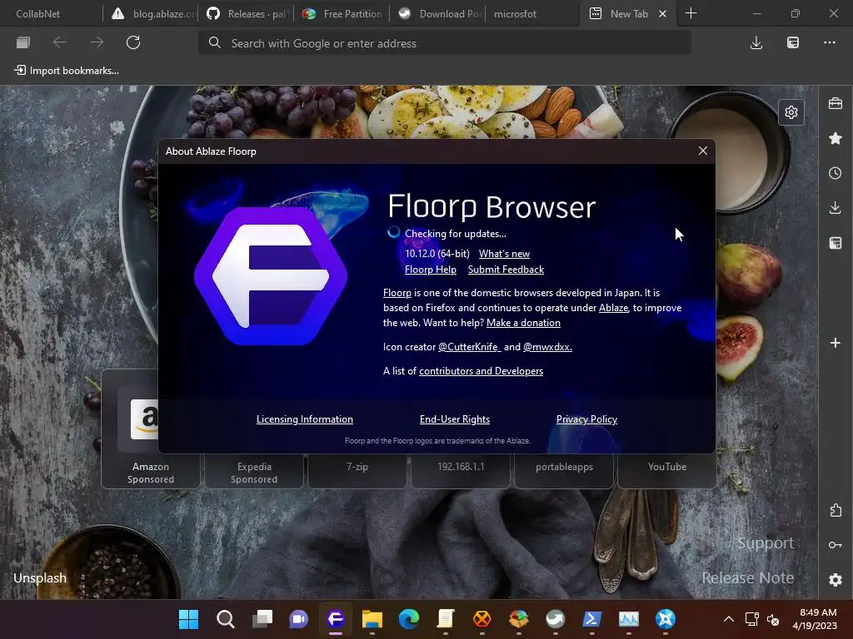This screenshot has width=853, height=639.
Task: Open Windows Search on the taskbar
Action: coord(225,619)
